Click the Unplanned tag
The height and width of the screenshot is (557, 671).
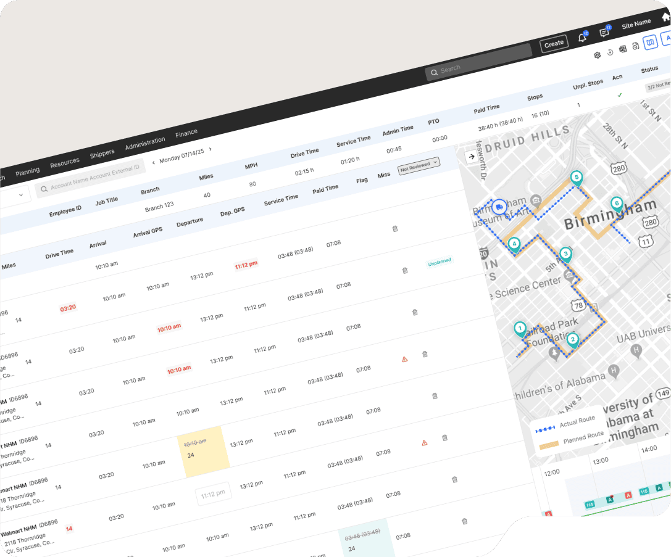click(440, 262)
